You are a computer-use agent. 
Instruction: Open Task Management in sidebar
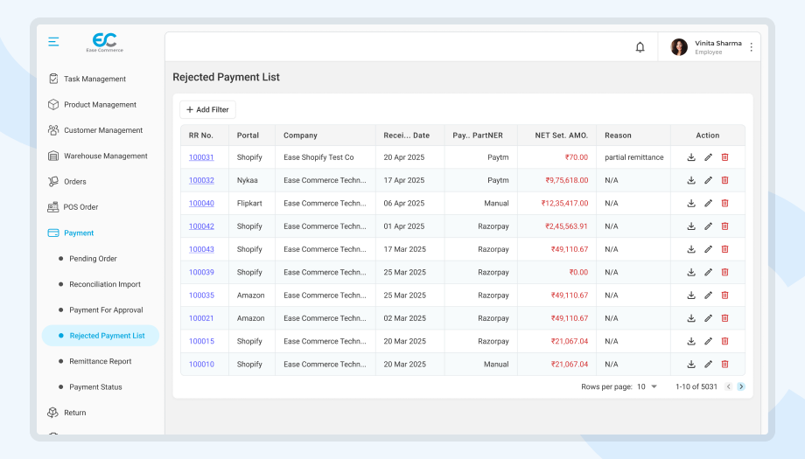[x=87, y=79]
